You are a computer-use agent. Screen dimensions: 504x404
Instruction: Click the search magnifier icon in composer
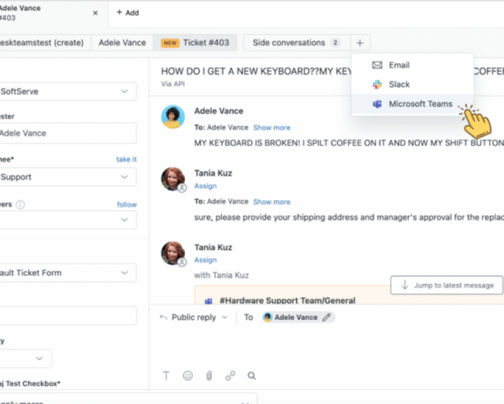click(252, 376)
